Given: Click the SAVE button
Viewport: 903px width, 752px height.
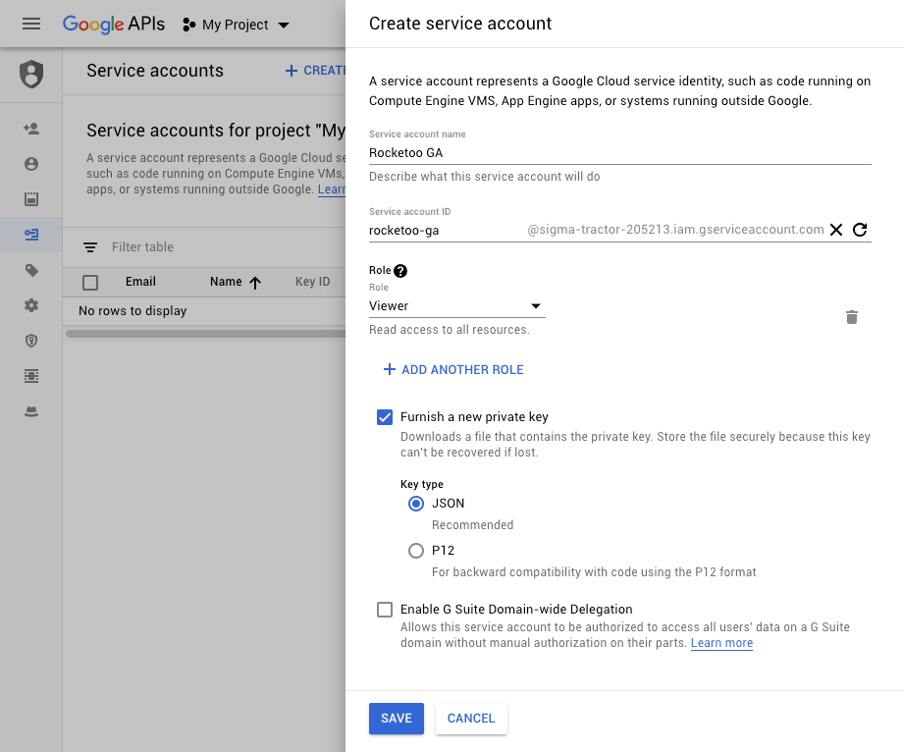Looking at the screenshot, I should tap(396, 719).
